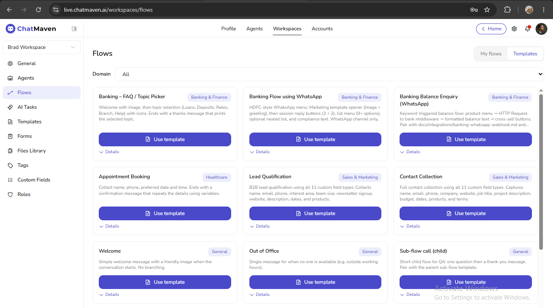Use template for Lead Qualification
This screenshot has width=553, height=308.
click(315, 213)
